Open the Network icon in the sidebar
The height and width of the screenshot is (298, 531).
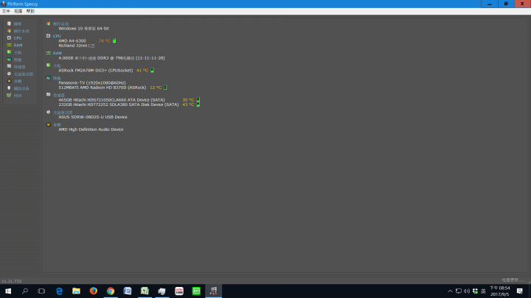9,95
